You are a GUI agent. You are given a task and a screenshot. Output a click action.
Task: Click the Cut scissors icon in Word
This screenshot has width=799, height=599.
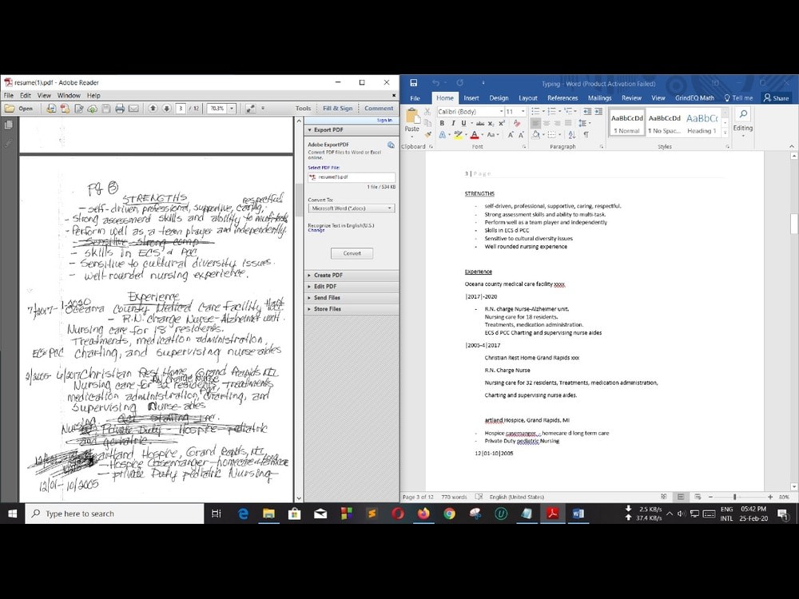click(x=427, y=111)
